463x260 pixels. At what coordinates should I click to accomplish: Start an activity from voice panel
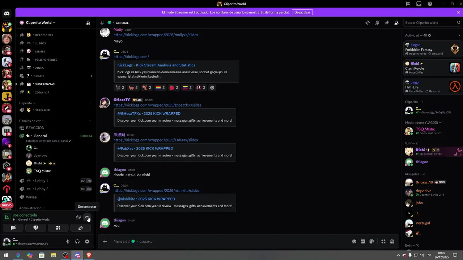[58, 228]
